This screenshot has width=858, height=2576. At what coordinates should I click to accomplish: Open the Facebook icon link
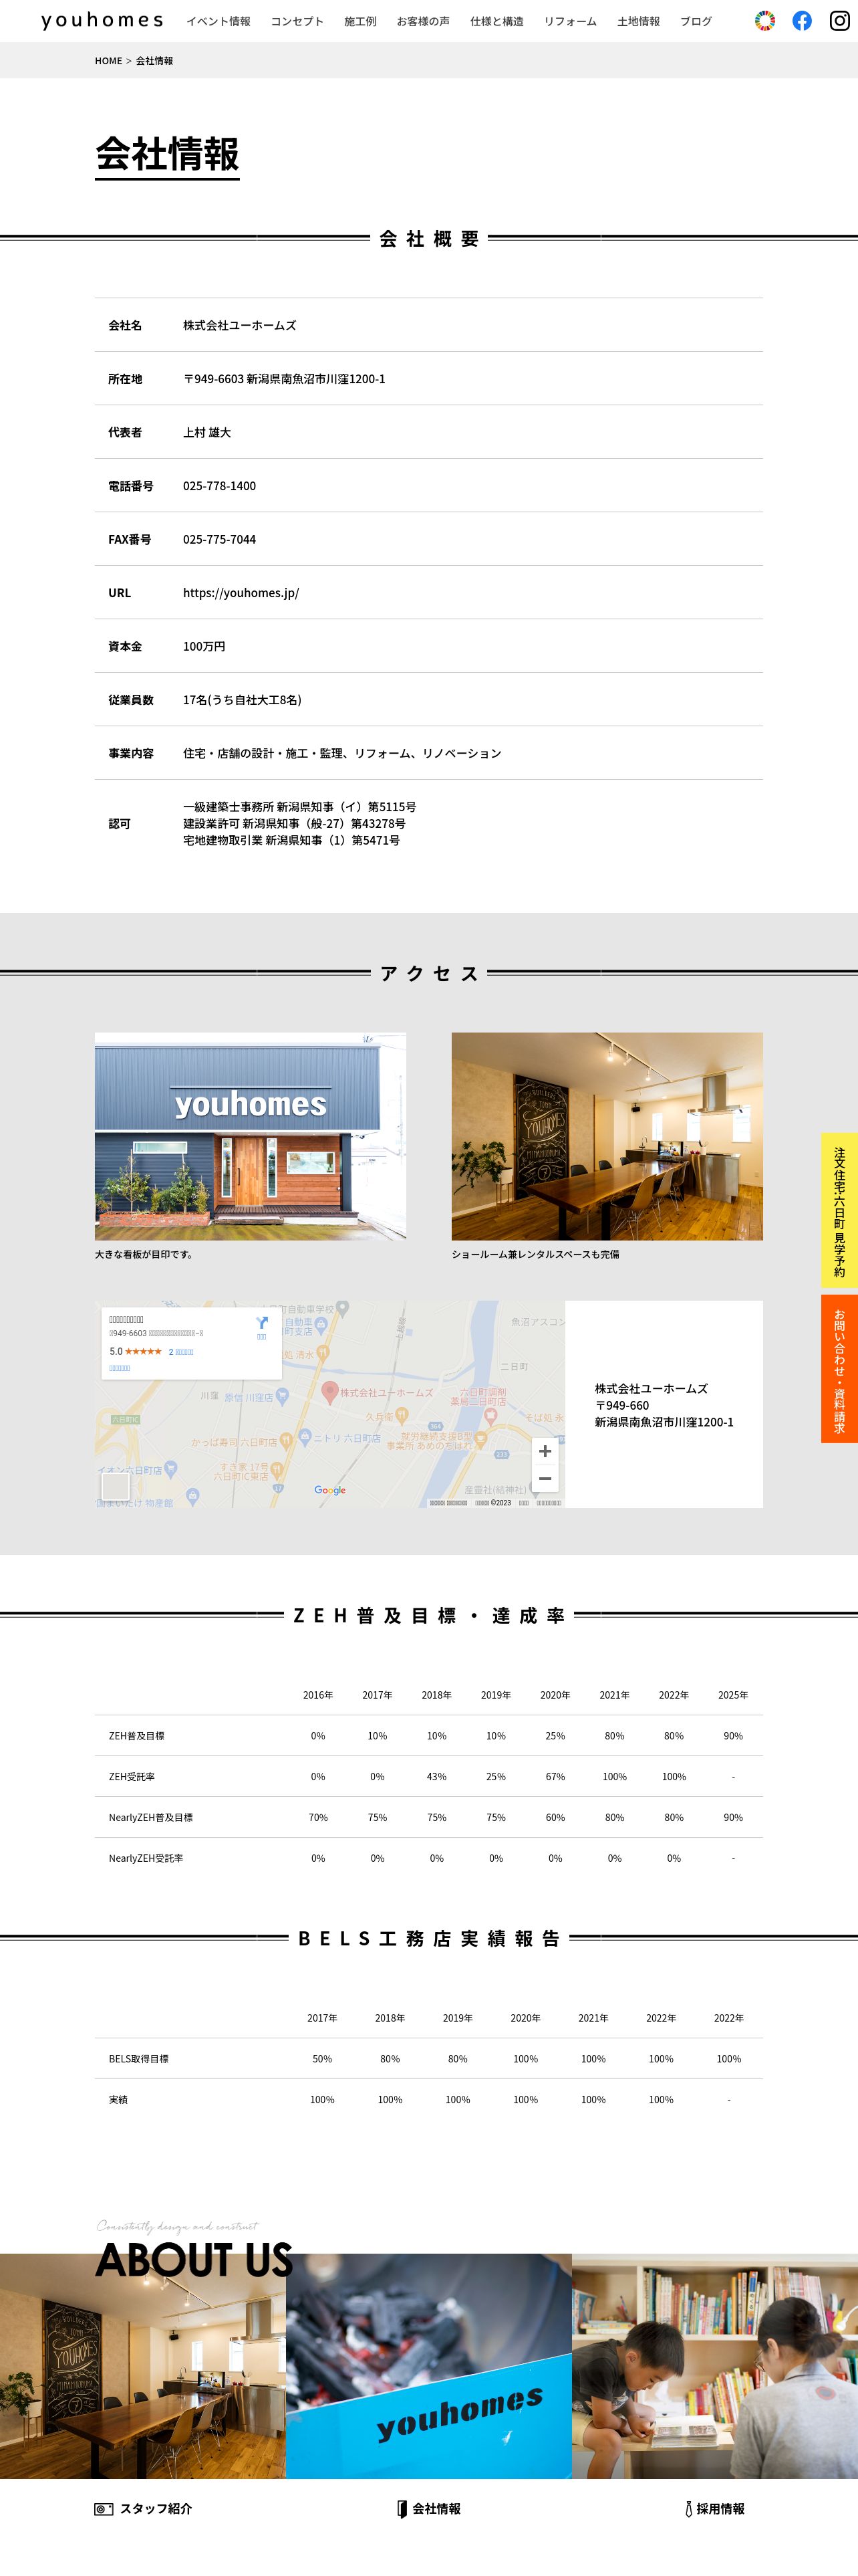(x=801, y=21)
